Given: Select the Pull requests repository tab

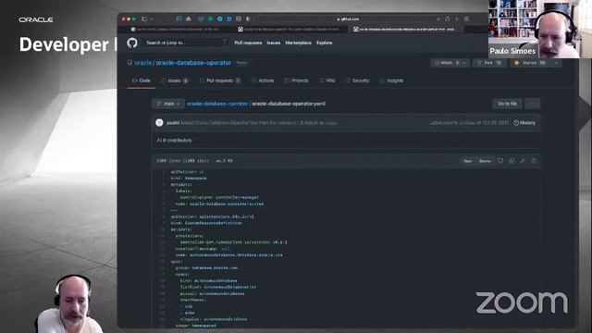Looking at the screenshot, I should coord(220,80).
